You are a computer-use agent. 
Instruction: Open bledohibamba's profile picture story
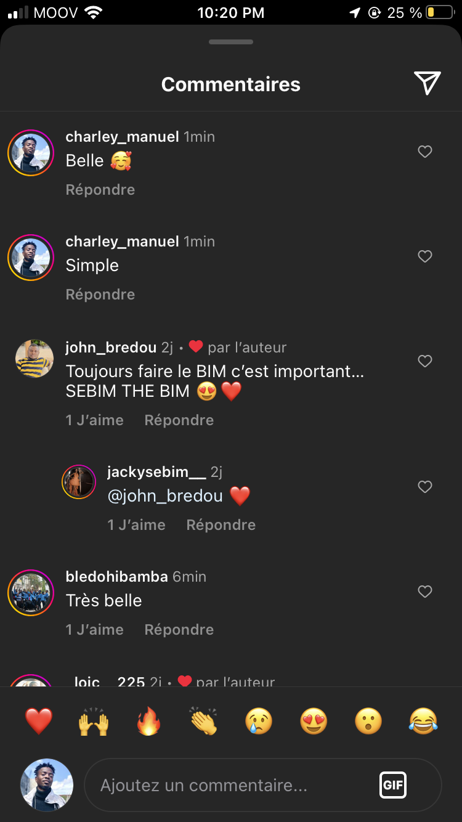click(x=31, y=593)
